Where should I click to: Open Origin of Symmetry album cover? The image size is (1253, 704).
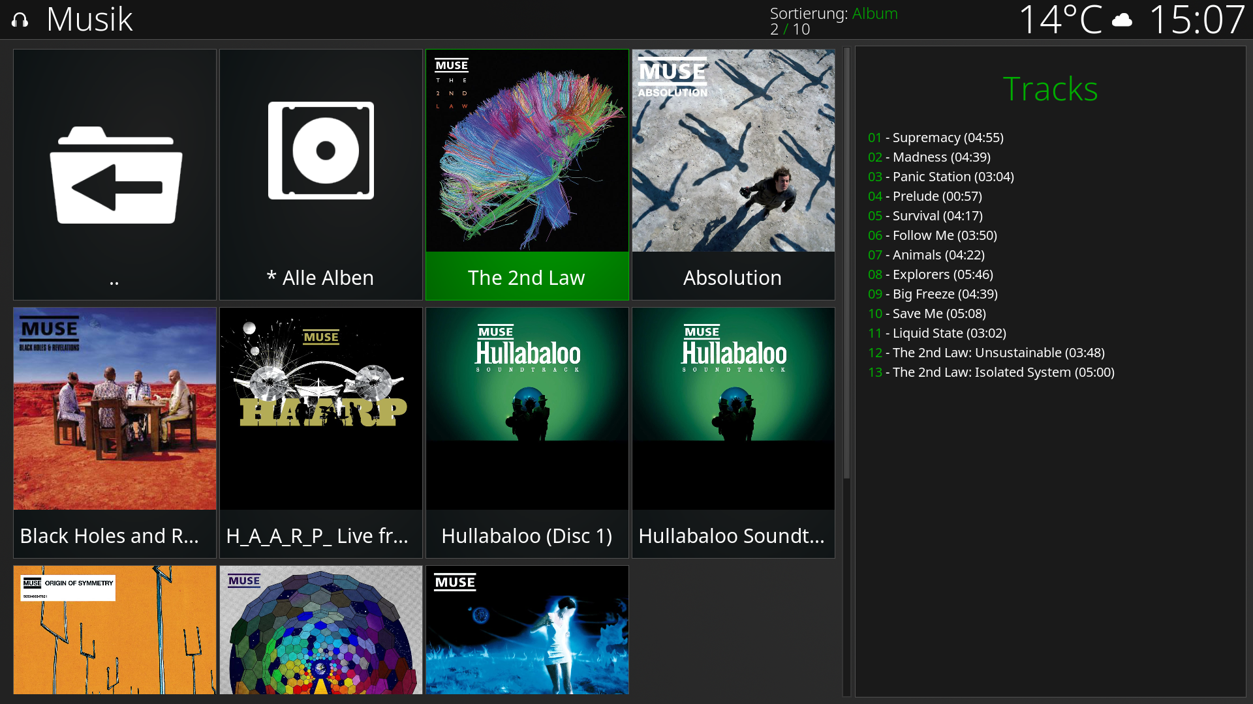click(115, 630)
